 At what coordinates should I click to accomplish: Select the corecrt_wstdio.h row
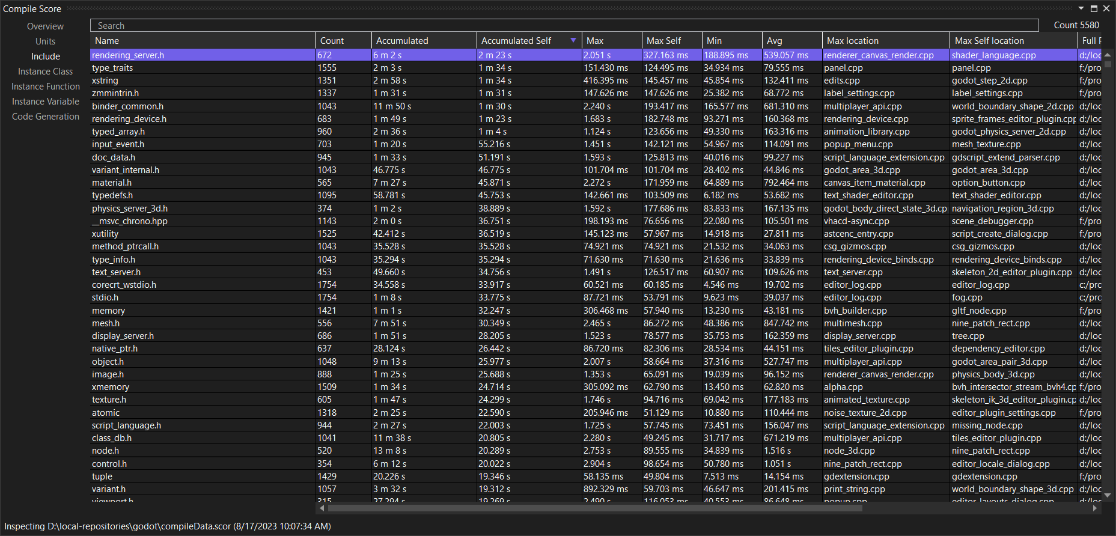point(596,285)
